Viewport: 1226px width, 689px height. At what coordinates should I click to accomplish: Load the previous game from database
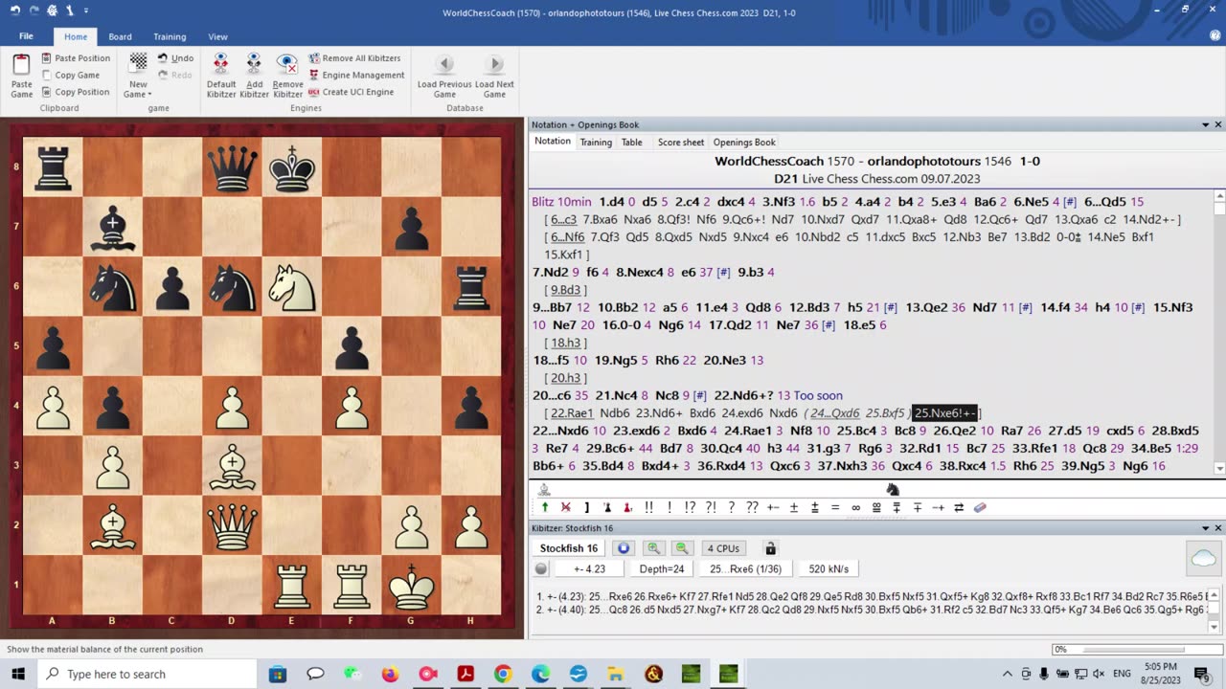point(444,76)
